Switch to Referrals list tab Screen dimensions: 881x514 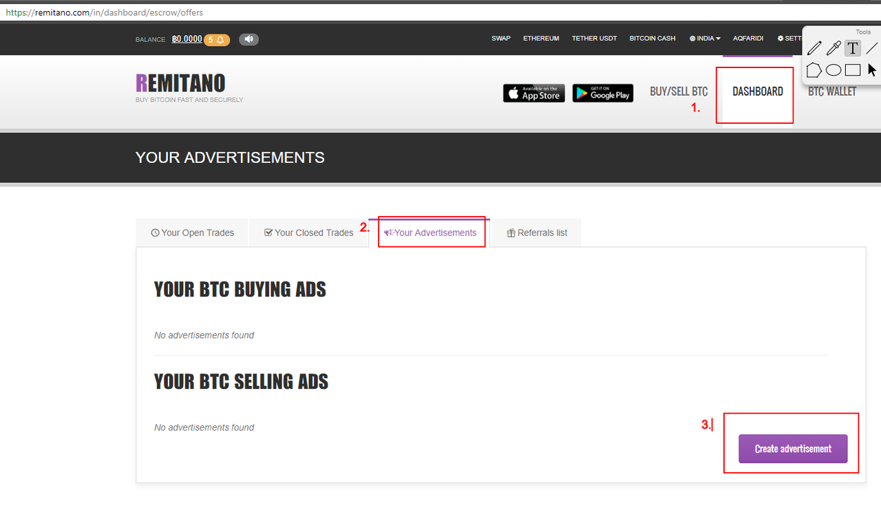coord(536,233)
